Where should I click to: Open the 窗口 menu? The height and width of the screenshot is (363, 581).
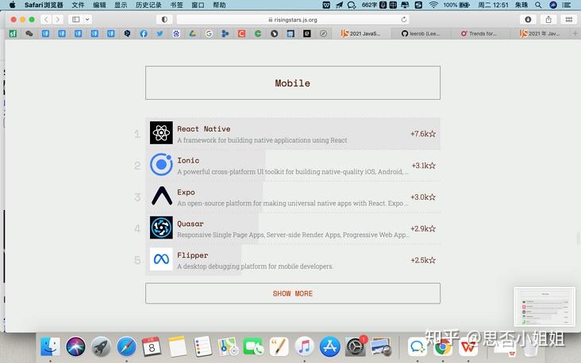pos(198,5)
